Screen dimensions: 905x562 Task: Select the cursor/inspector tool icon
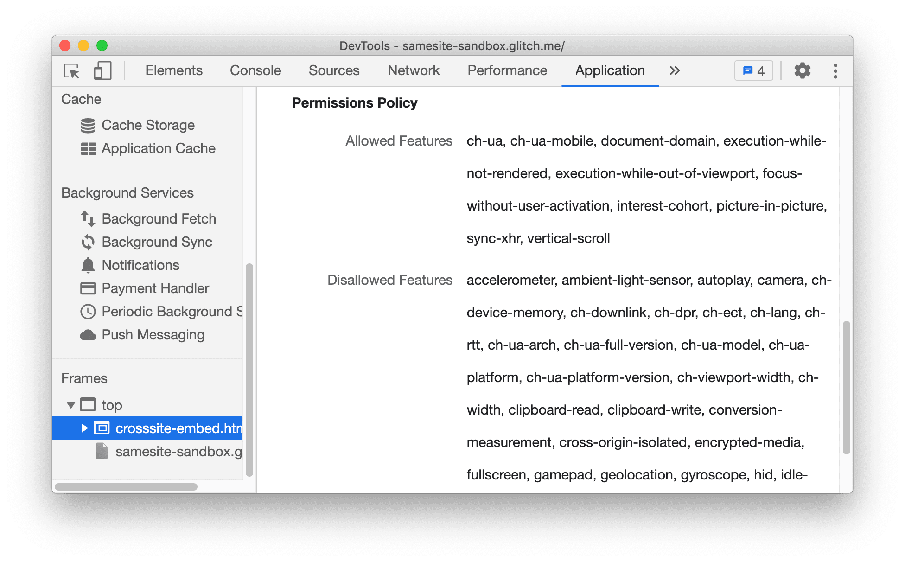point(72,71)
